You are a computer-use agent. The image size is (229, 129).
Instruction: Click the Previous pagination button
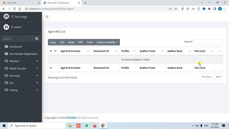[207, 77]
